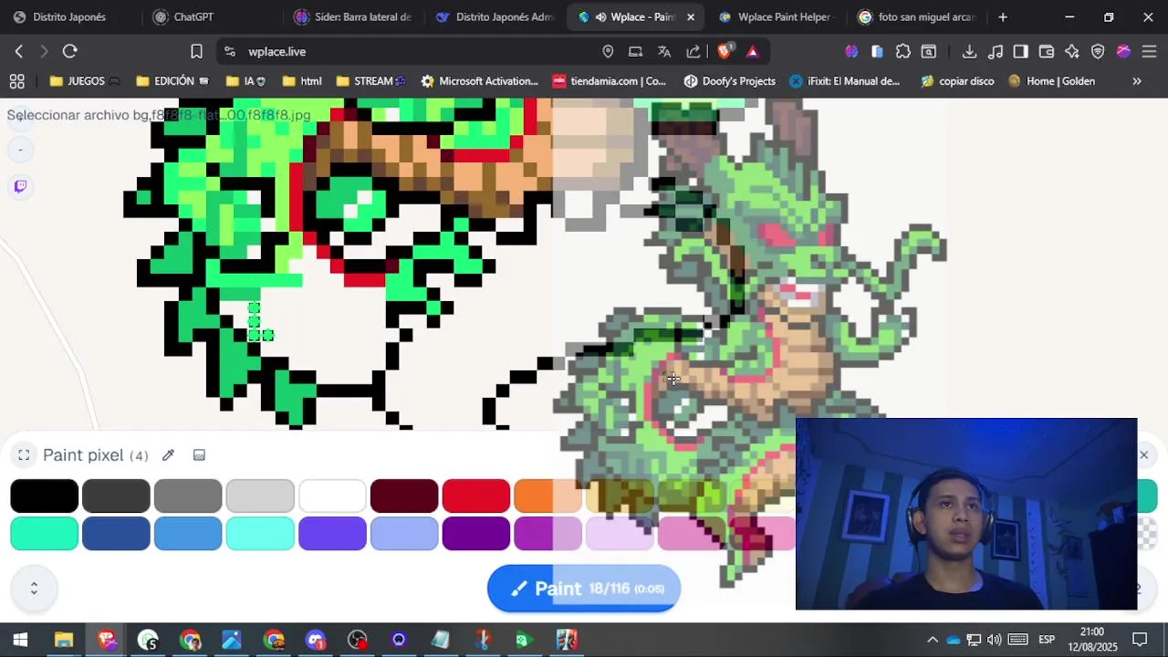
Task: Pick the eyedropper color picker tool
Action: point(168,455)
